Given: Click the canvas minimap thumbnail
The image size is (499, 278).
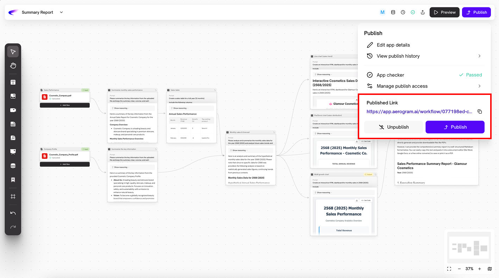Looking at the screenshot, I should click(469, 247).
